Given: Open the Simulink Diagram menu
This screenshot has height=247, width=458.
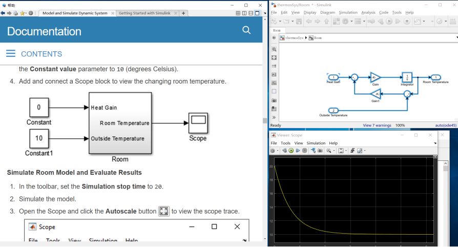Looking at the screenshot, I should (x=328, y=13).
